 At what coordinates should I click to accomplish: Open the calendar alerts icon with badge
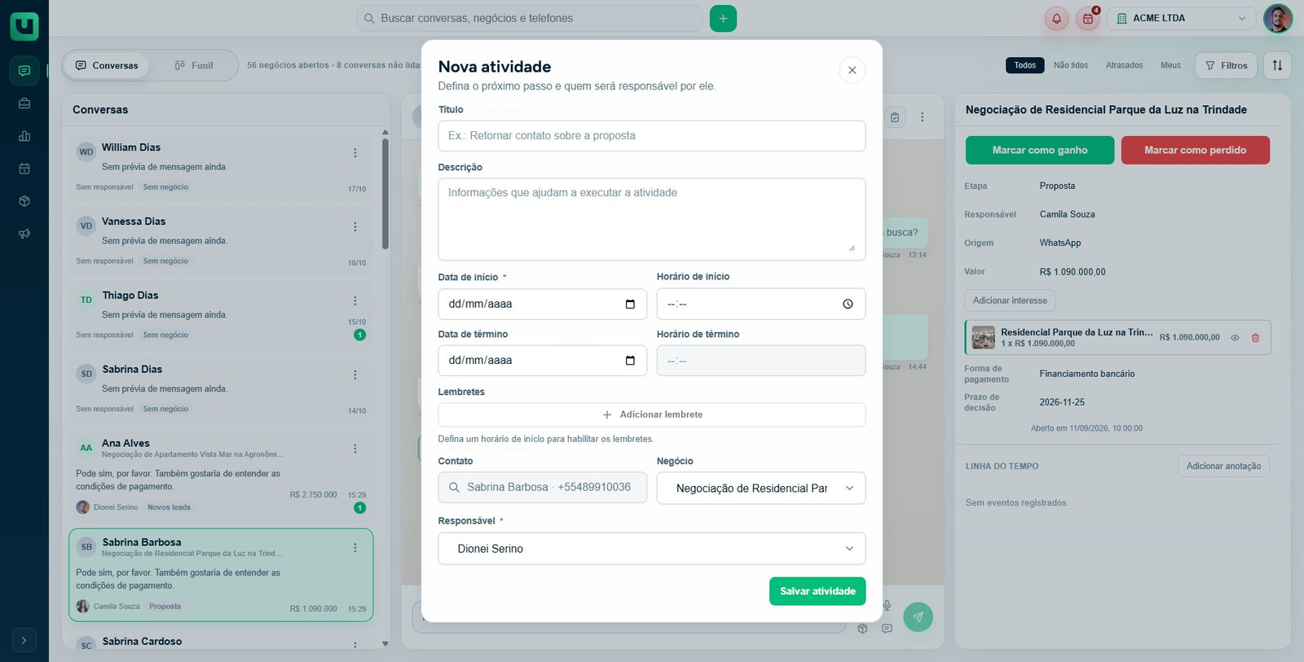click(1087, 19)
